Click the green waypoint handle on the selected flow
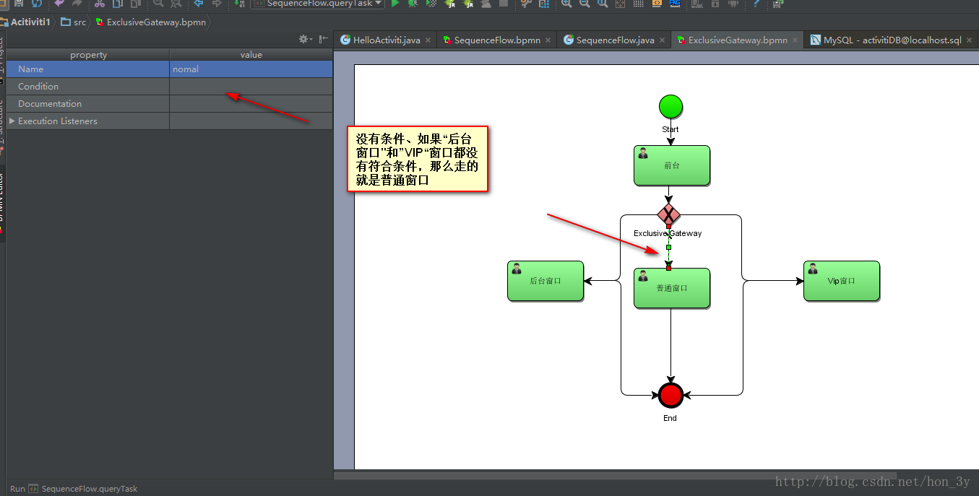979x496 pixels. point(668,248)
